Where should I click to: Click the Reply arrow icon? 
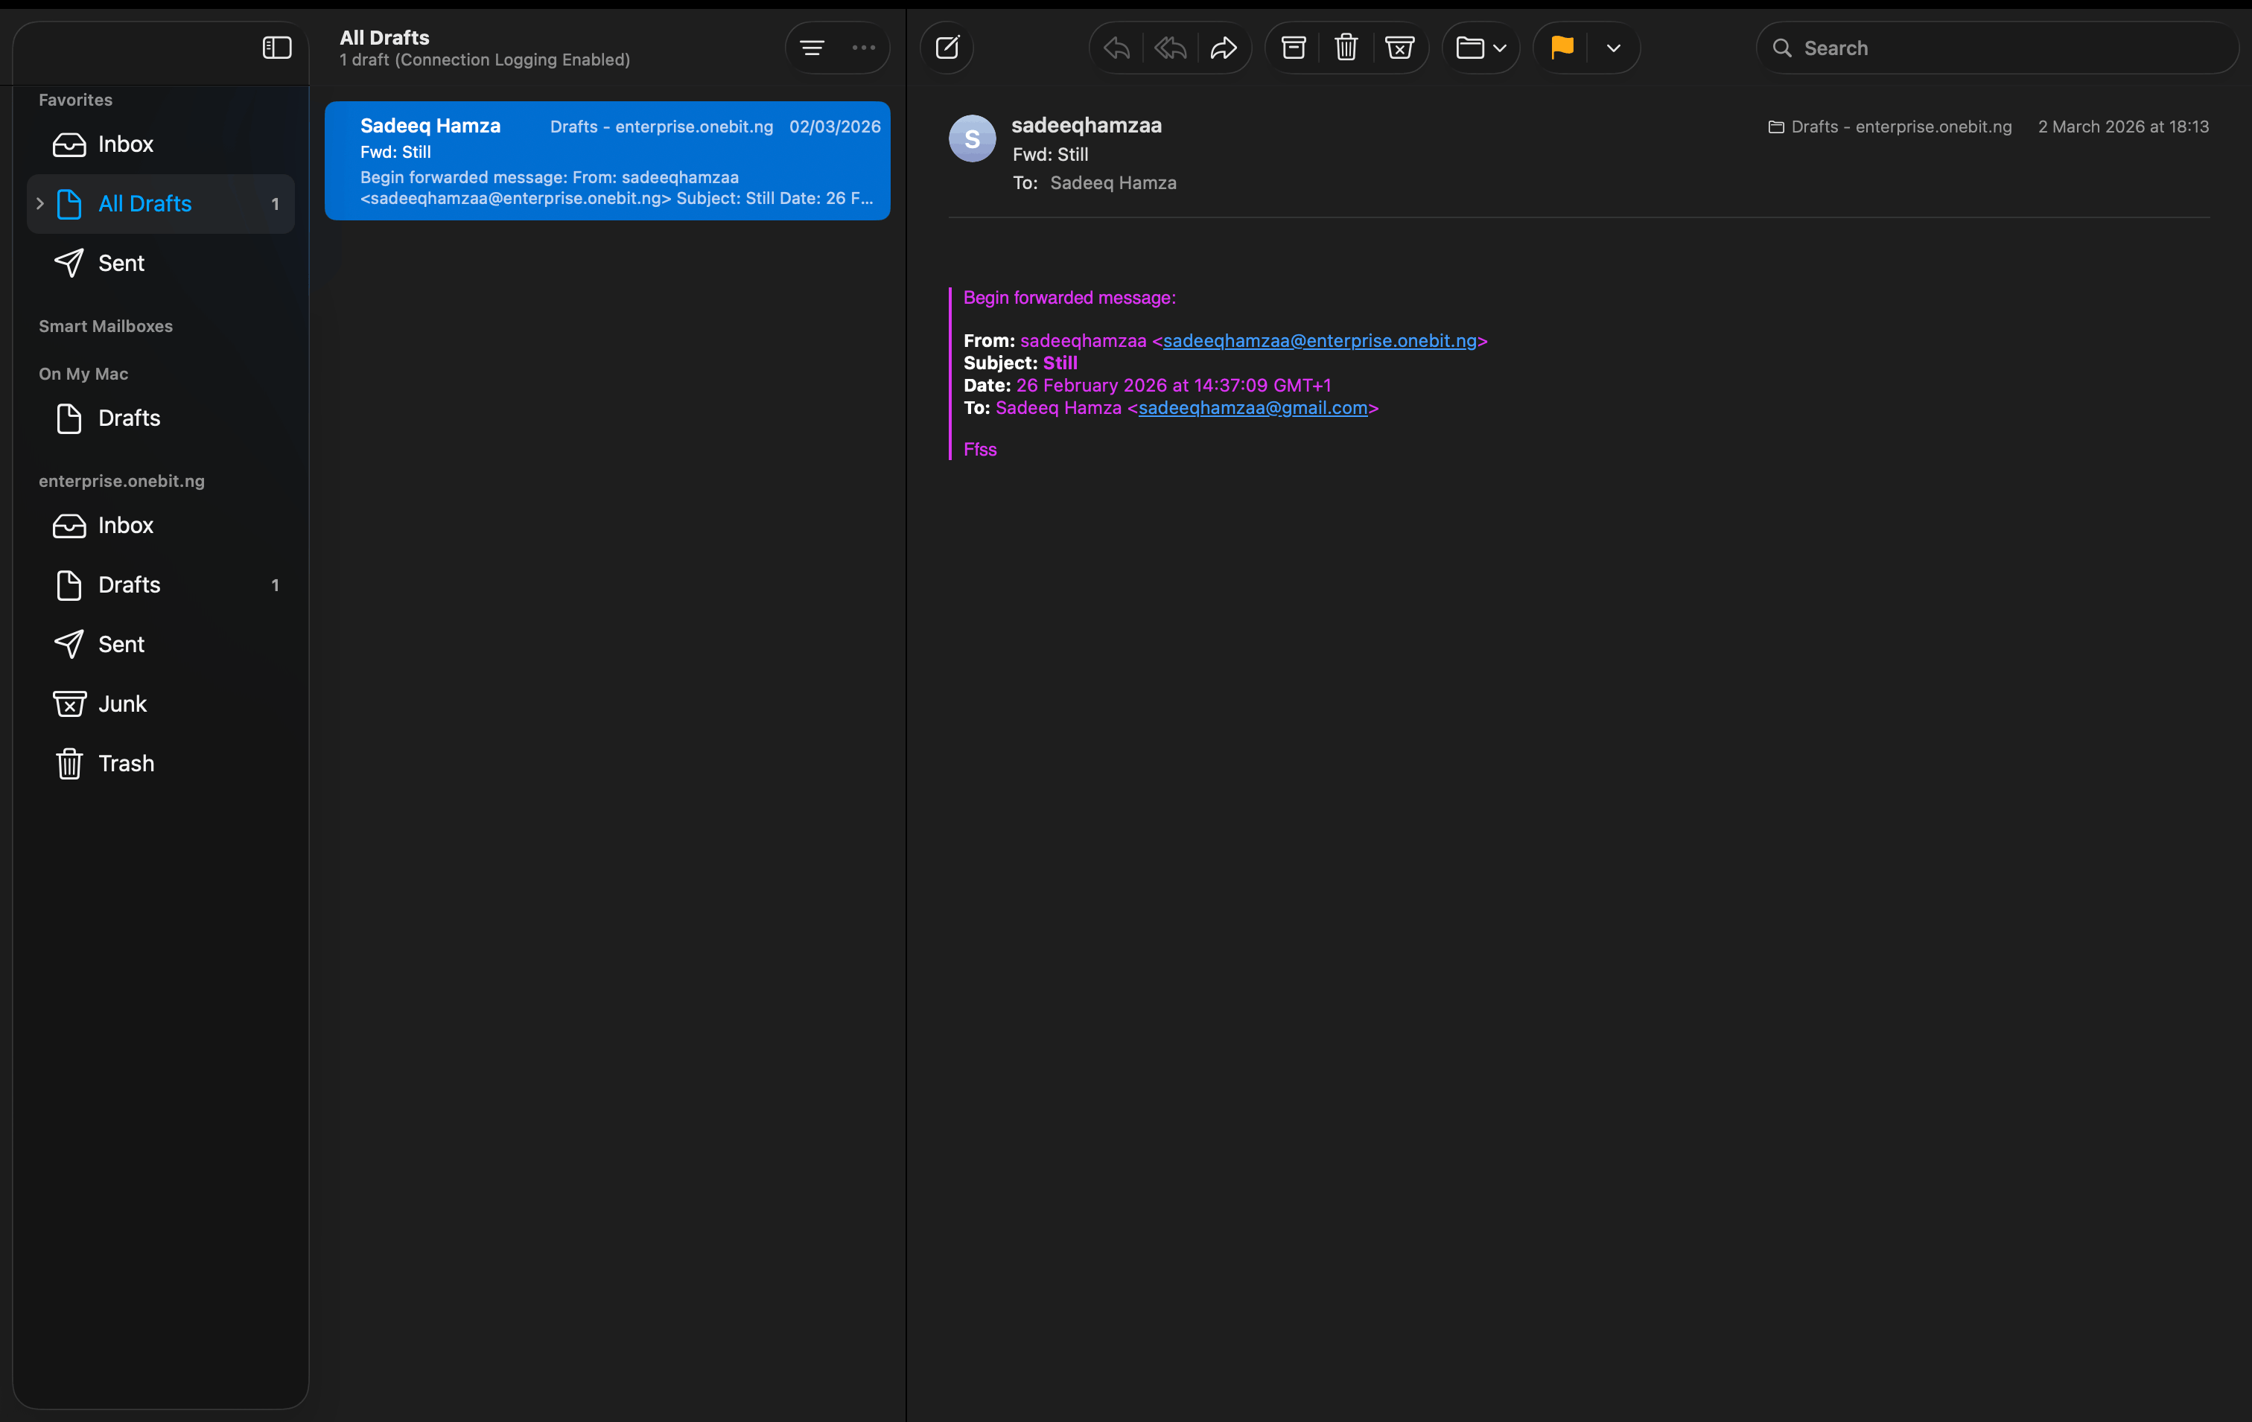pos(1116,48)
